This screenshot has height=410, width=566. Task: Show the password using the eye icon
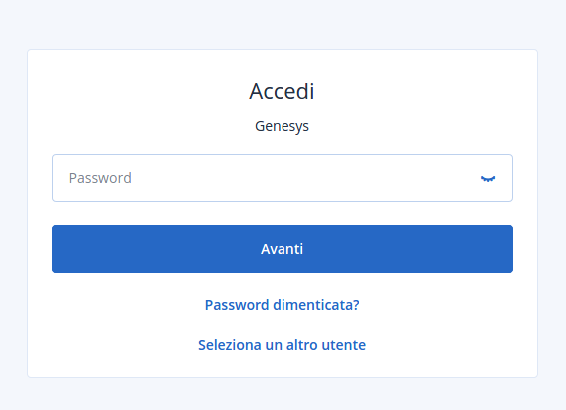click(488, 179)
